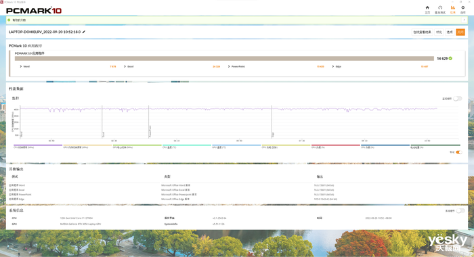Viewport: 474px width, 257px height.
Task: Select the purple CPU clock frequency legend
Action: [38, 146]
